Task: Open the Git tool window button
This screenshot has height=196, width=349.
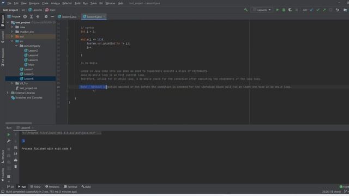Action: [10, 187]
